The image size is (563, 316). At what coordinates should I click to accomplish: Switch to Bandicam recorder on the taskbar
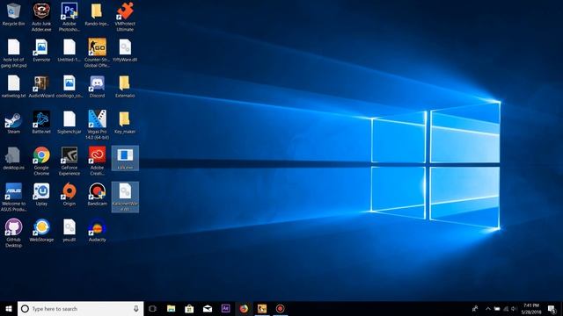point(280,308)
